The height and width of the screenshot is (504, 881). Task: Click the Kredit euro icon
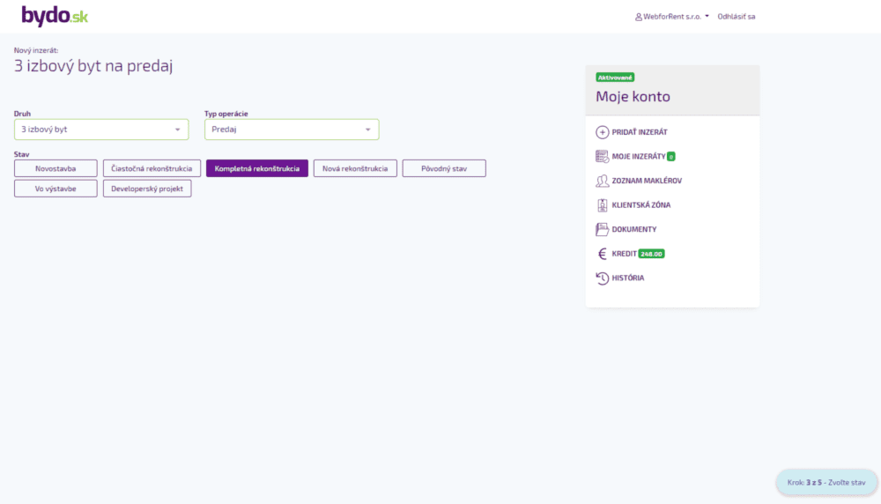click(x=603, y=254)
